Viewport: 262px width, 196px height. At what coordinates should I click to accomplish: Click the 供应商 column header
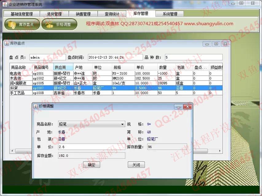tap(63, 67)
